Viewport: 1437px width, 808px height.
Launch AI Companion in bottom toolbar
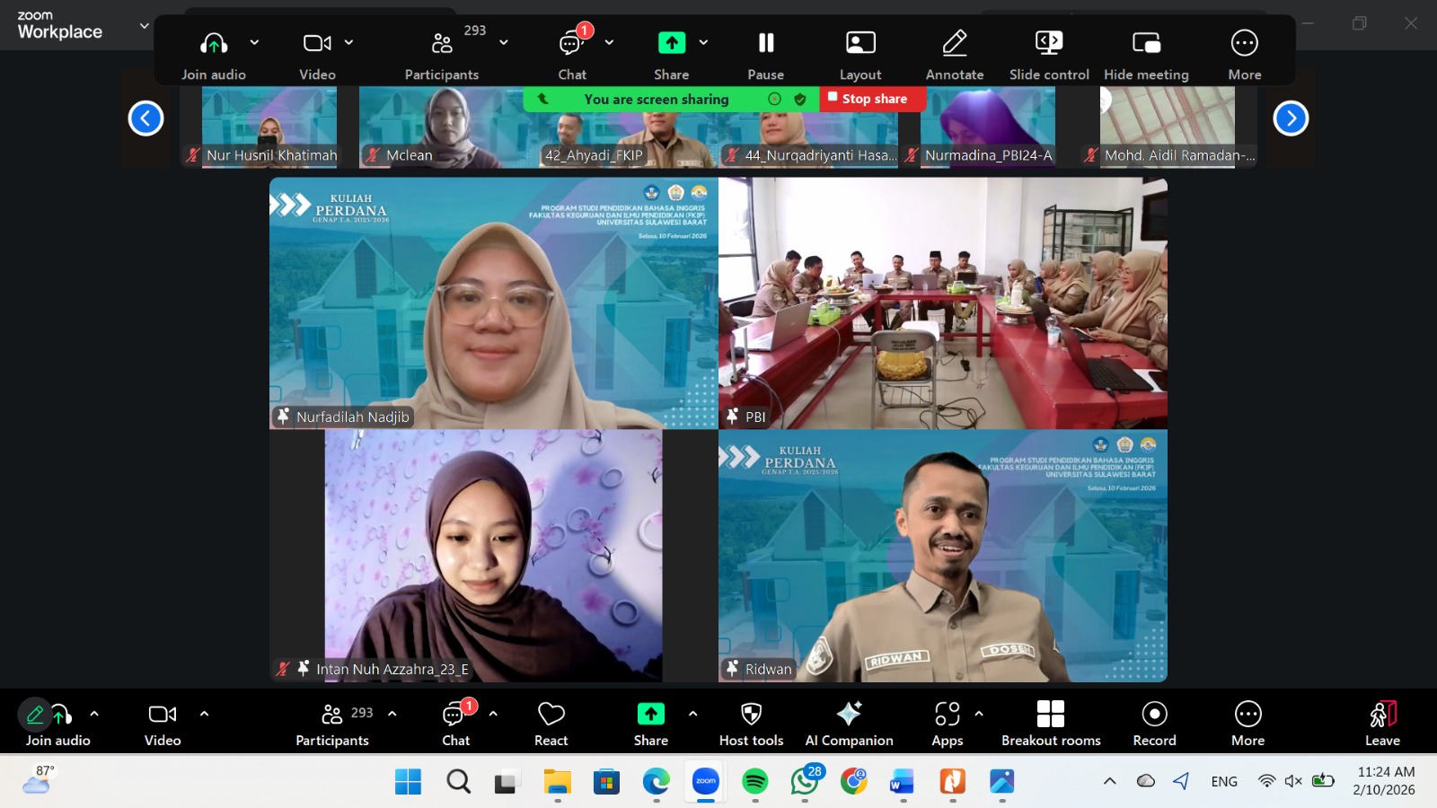[849, 715]
